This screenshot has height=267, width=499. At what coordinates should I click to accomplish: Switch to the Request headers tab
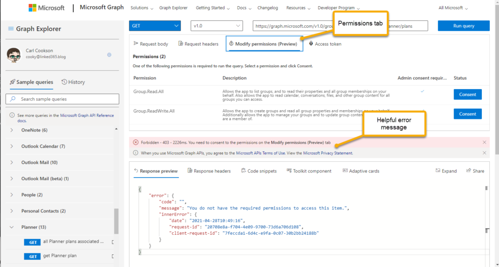[x=198, y=44]
